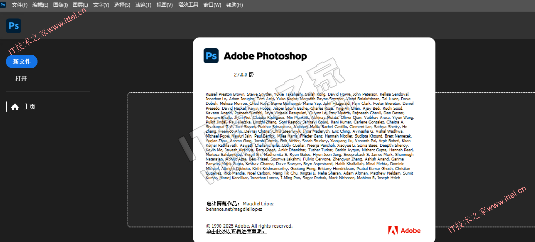Screen dimensions: 535x242
Task: Click 单击此处以查看法律声明 legal notice link
Action: [x=236, y=232]
